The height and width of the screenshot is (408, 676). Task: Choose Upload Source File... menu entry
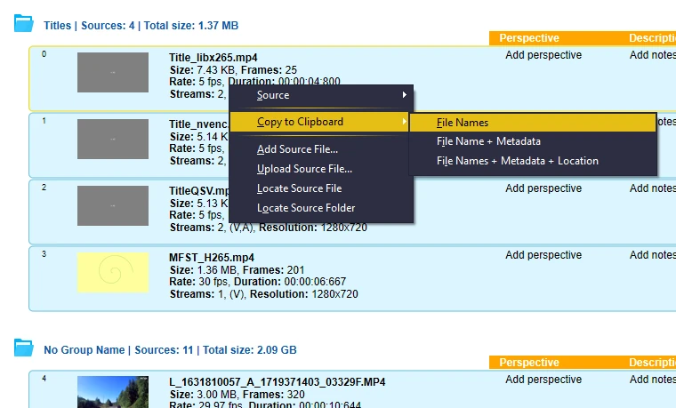304,169
